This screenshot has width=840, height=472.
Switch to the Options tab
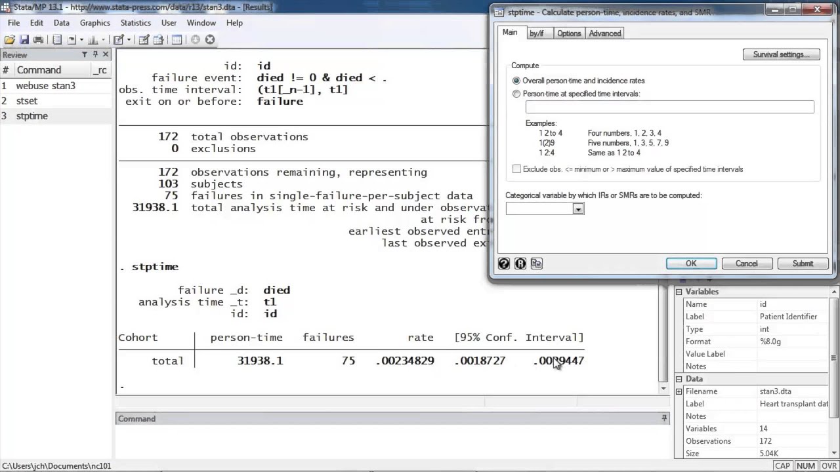point(569,33)
